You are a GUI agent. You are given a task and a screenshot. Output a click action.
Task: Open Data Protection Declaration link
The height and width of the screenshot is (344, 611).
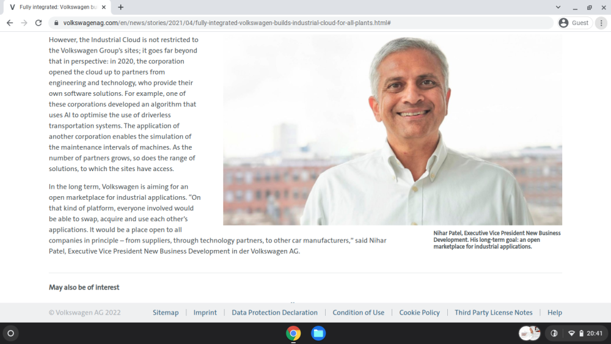coord(275,312)
